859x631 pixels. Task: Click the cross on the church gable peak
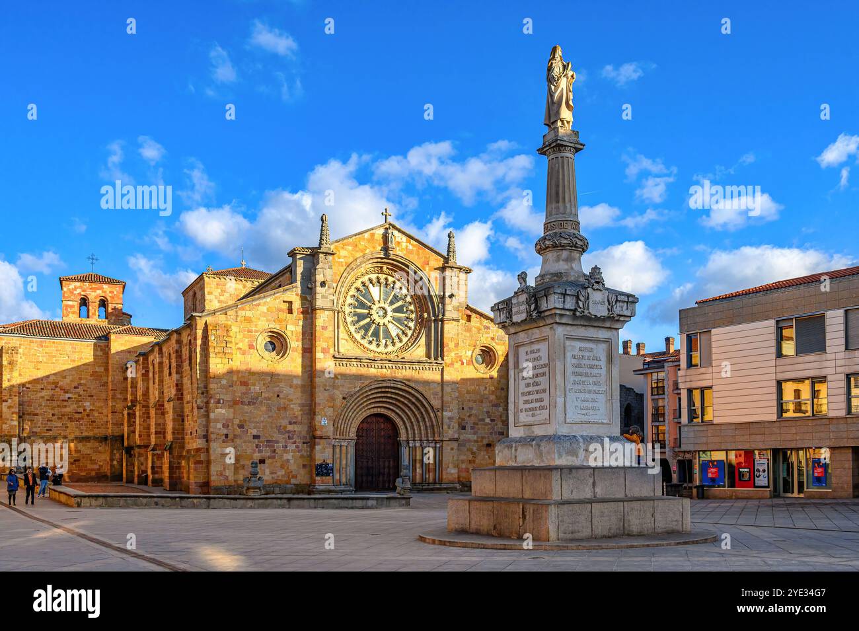click(x=386, y=215)
